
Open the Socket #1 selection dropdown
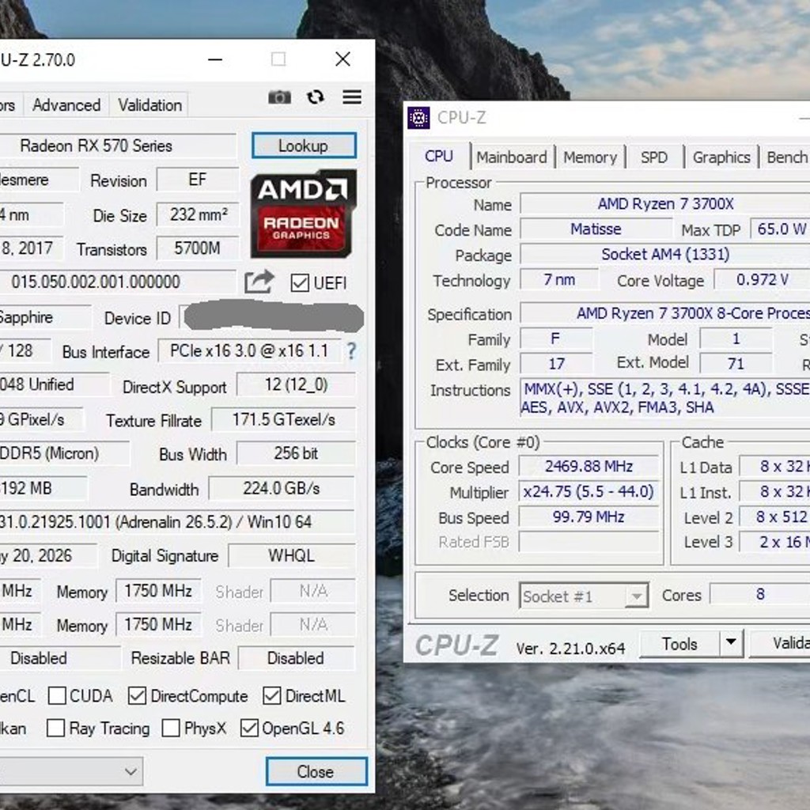pos(584,596)
